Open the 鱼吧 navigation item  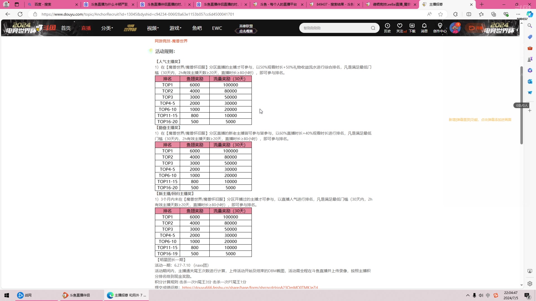[197, 28]
